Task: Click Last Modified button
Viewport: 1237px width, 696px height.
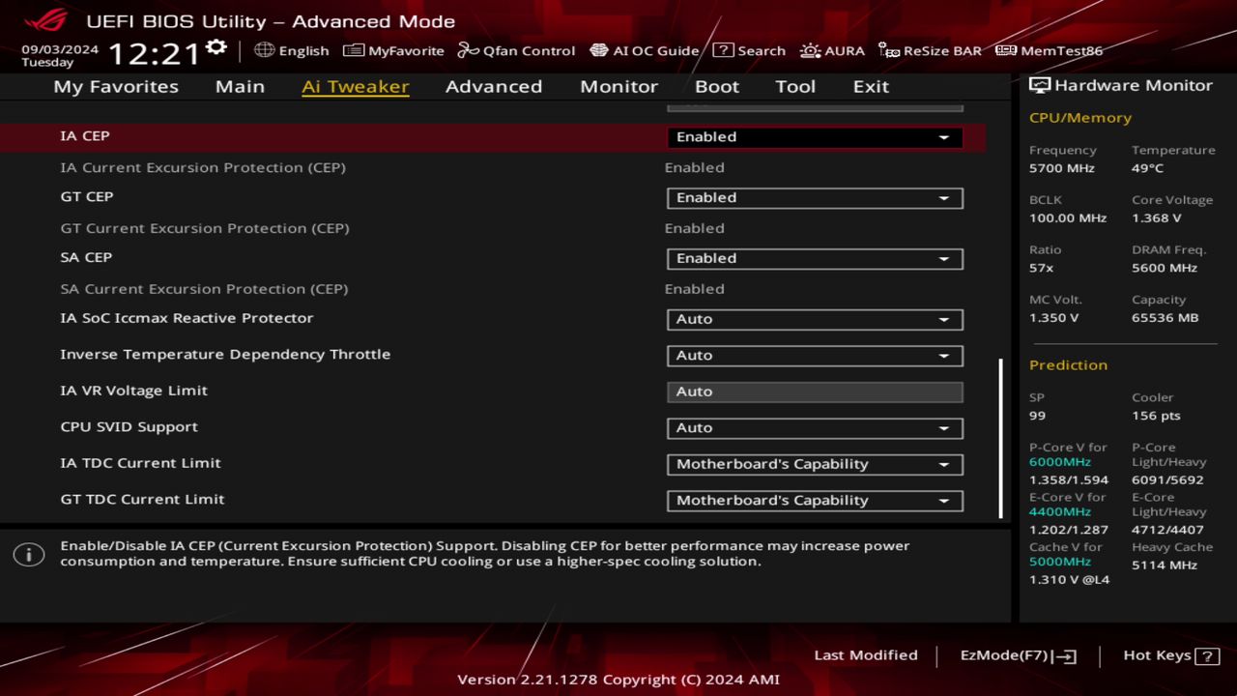Action: coord(866,655)
